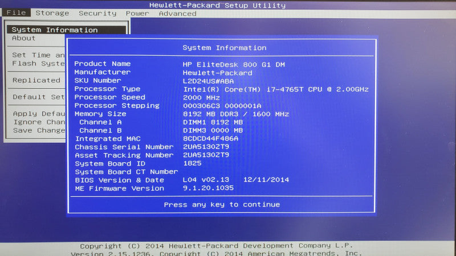Click the ME Firmware Version label
Screen dimensions: 456x256
tap(120, 188)
